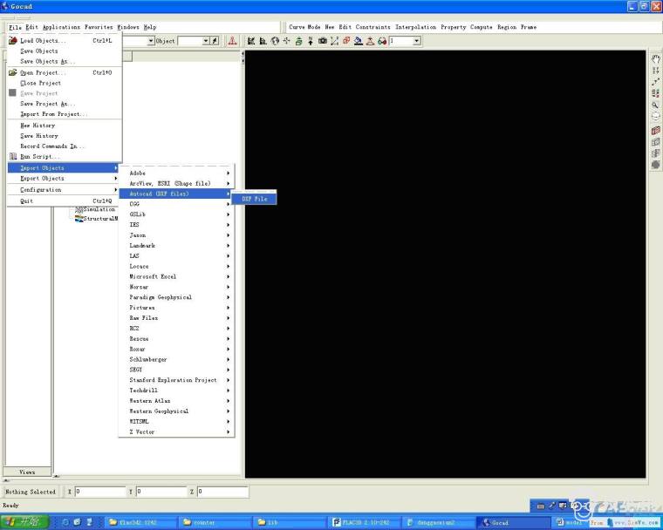Click the camera snapshot icon
The width and height of the screenshot is (663, 530).
[x=322, y=41]
